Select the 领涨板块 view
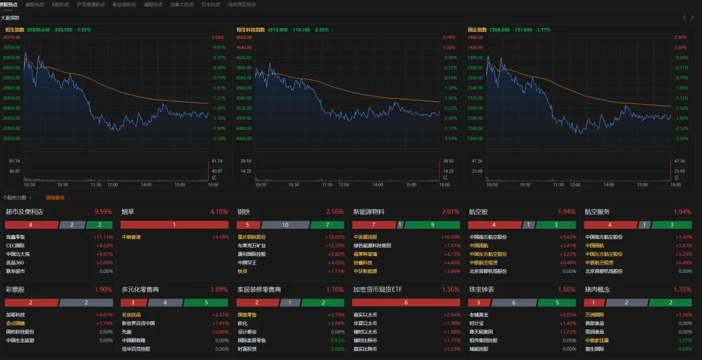 tap(55, 198)
